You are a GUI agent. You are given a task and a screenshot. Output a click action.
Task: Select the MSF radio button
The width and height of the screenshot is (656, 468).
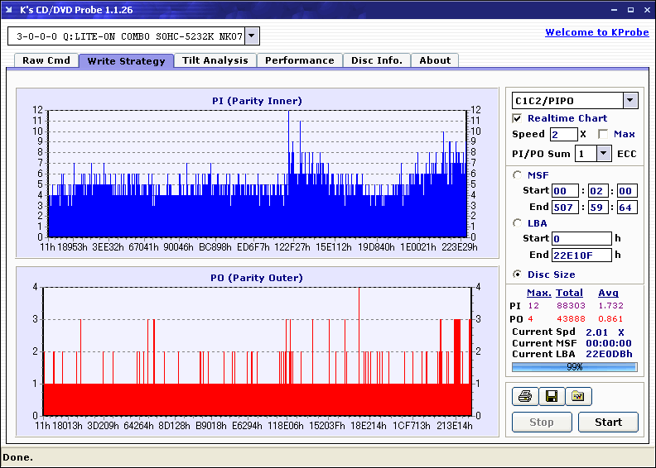tap(518, 174)
